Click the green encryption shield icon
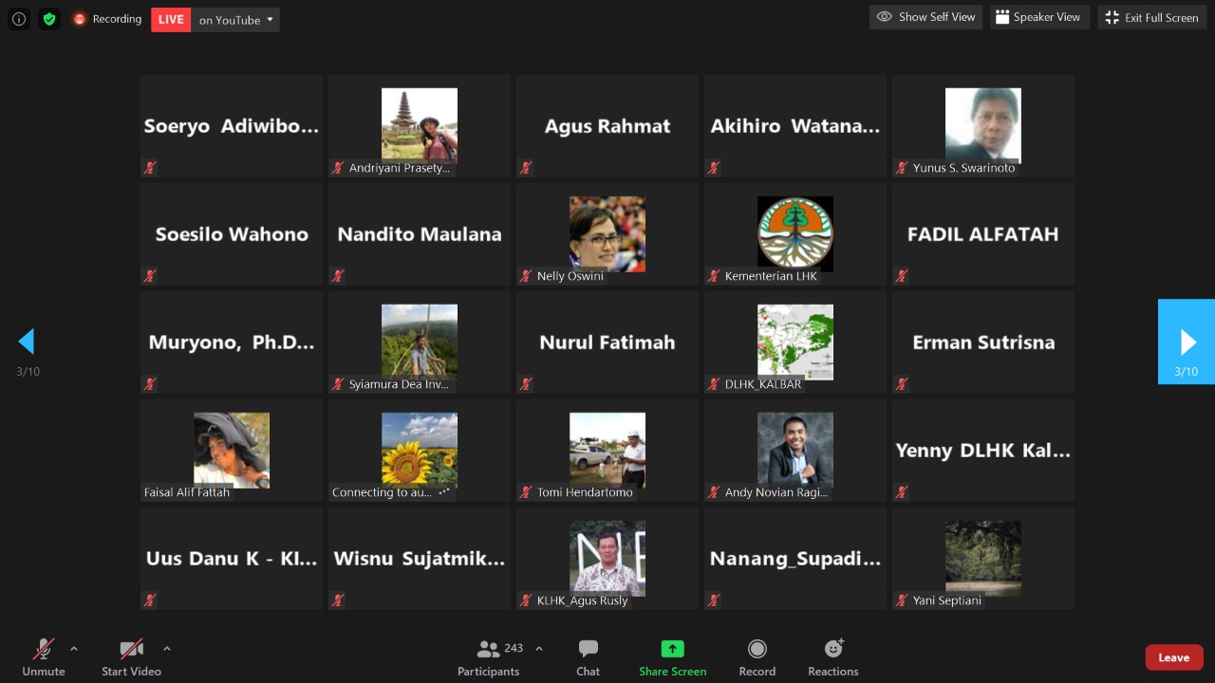Image resolution: width=1215 pixels, height=683 pixels. point(49,19)
